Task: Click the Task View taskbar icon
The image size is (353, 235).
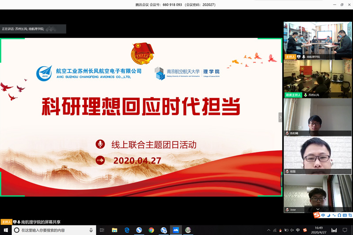Action: pos(102,230)
